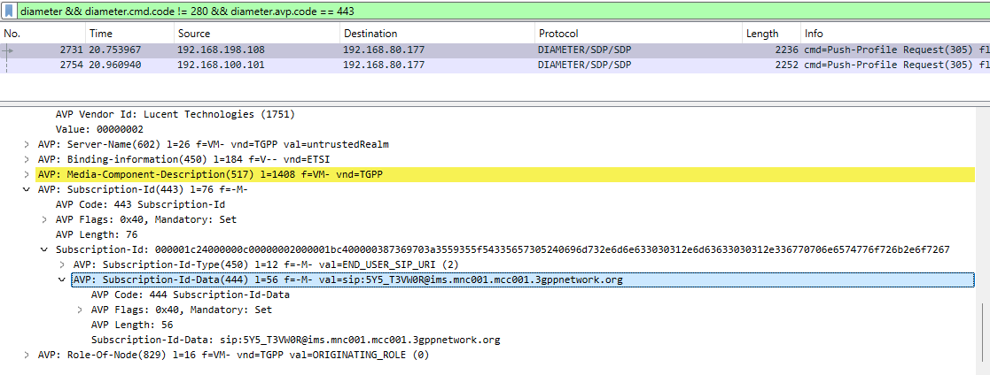Click source address 192.168.198.108
Screen dimensions: 990x375
coord(221,50)
